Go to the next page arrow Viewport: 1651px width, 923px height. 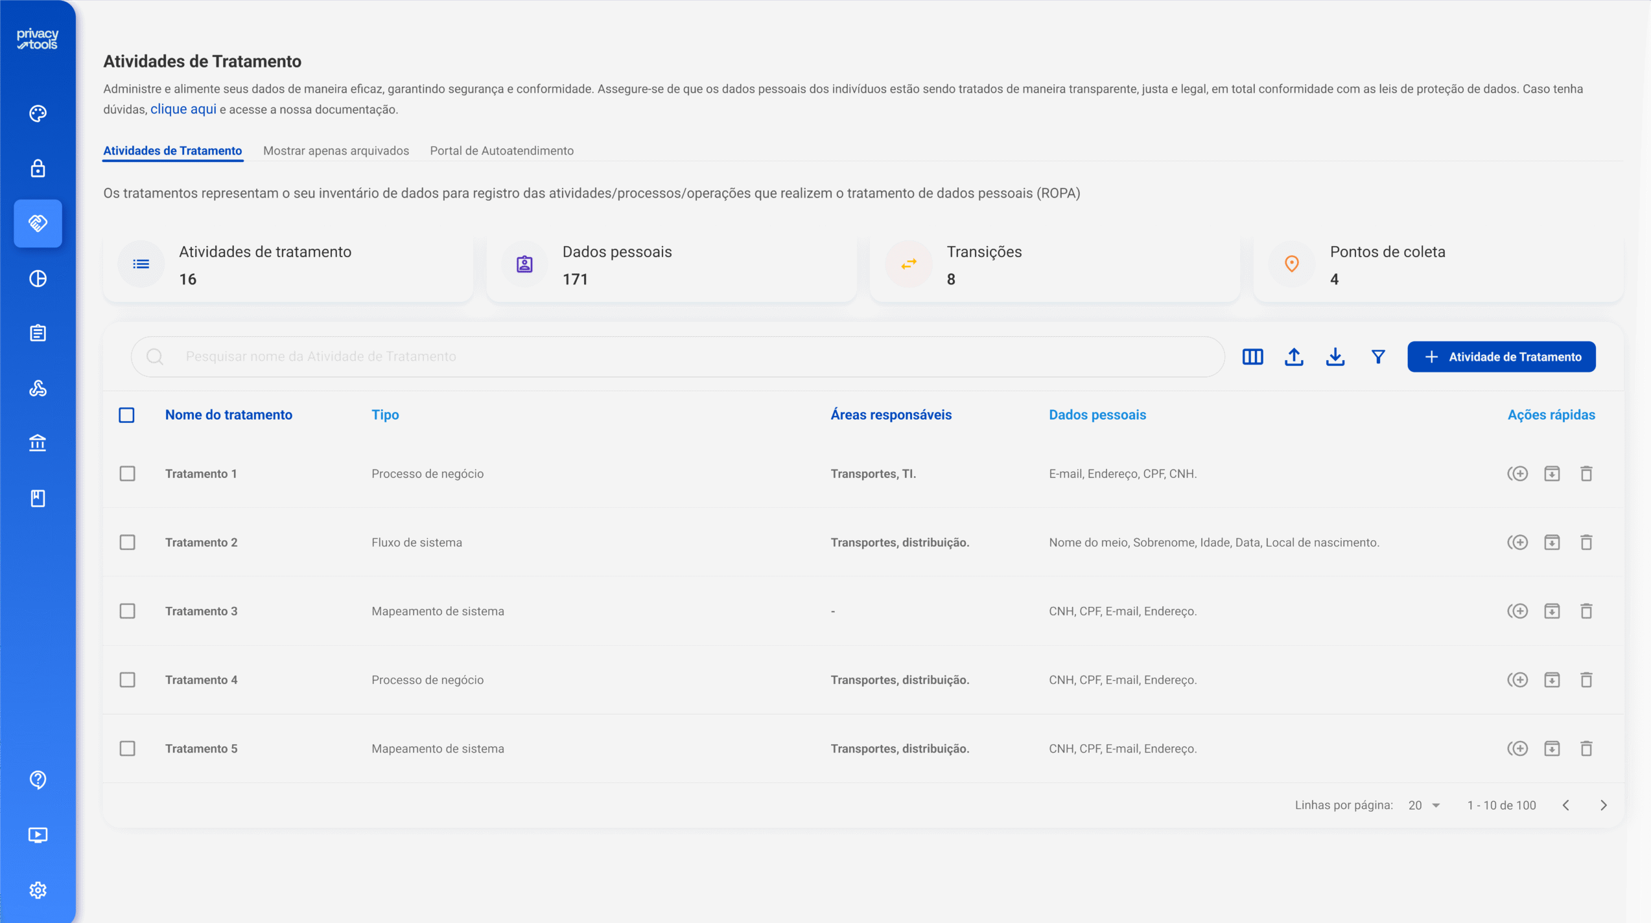1604,805
